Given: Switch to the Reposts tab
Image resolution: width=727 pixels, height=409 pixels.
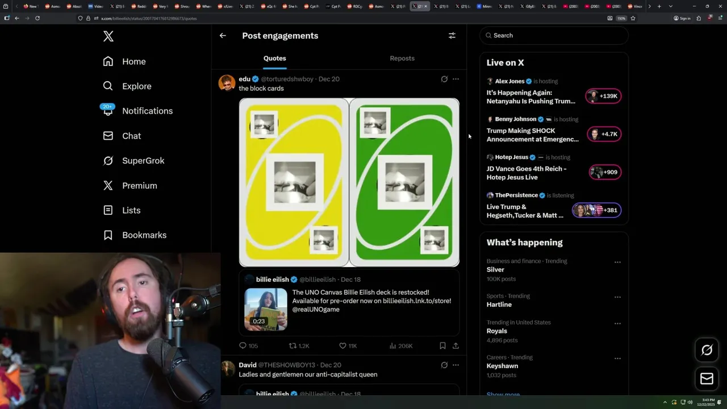Looking at the screenshot, I should coord(402,59).
